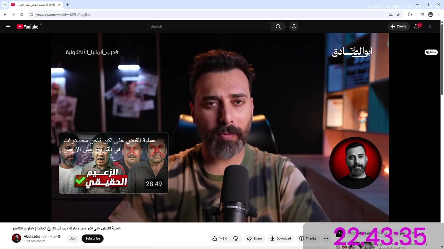Open the browser extensions puzzle icon
This screenshot has width=444, height=249.
pyautogui.click(x=410, y=15)
